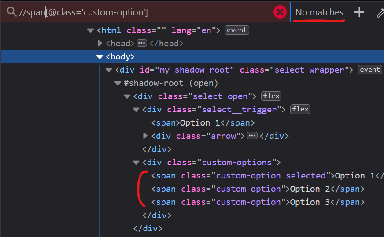Toggle flex badge on "select open" div
Screen dimensions: 384x237
(x=271, y=96)
